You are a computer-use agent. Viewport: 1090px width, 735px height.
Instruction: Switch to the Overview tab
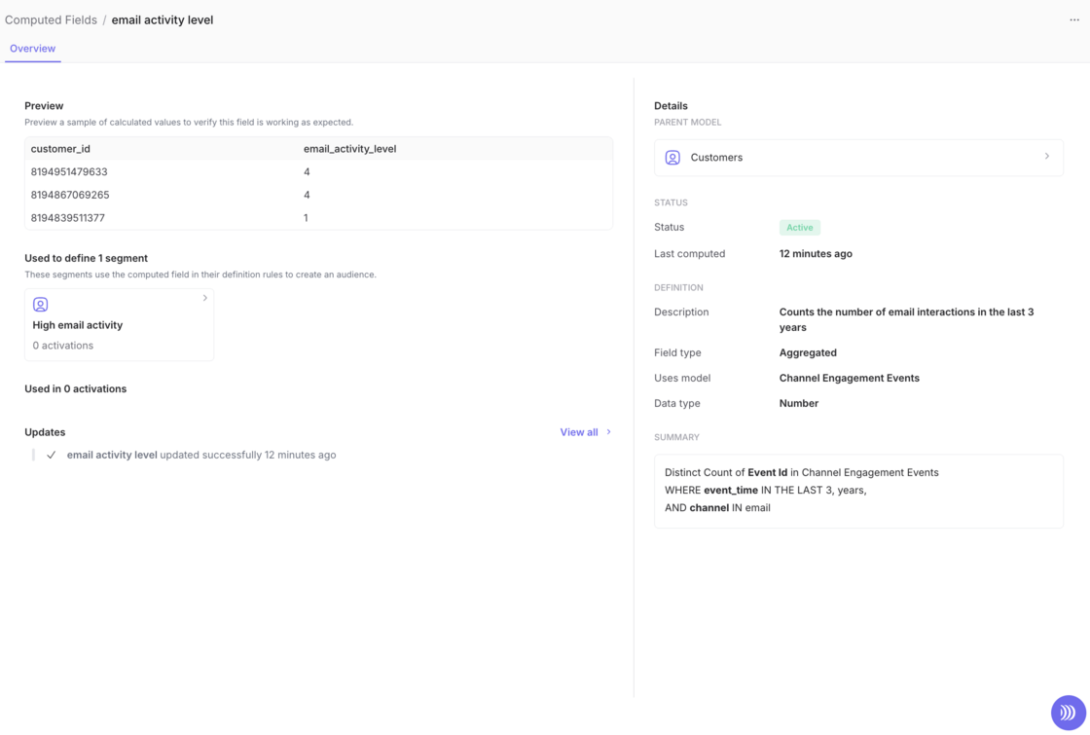(x=32, y=49)
